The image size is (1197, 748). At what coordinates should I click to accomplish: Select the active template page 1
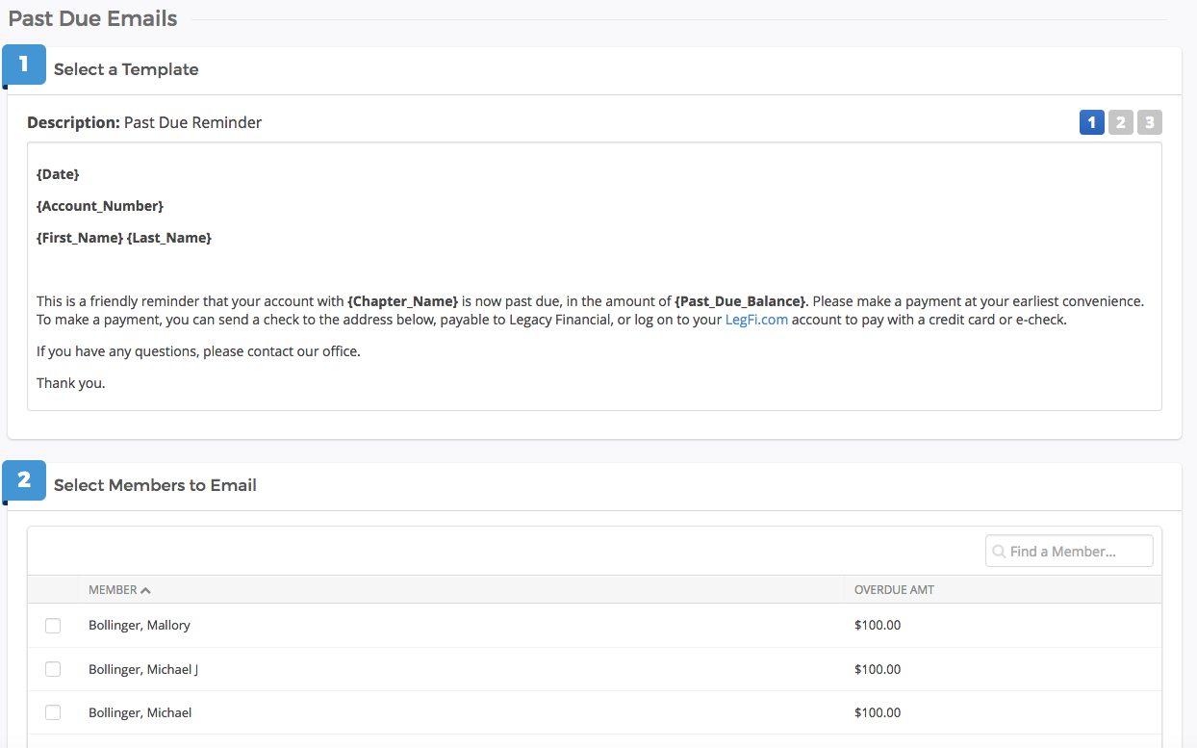[x=1091, y=122]
